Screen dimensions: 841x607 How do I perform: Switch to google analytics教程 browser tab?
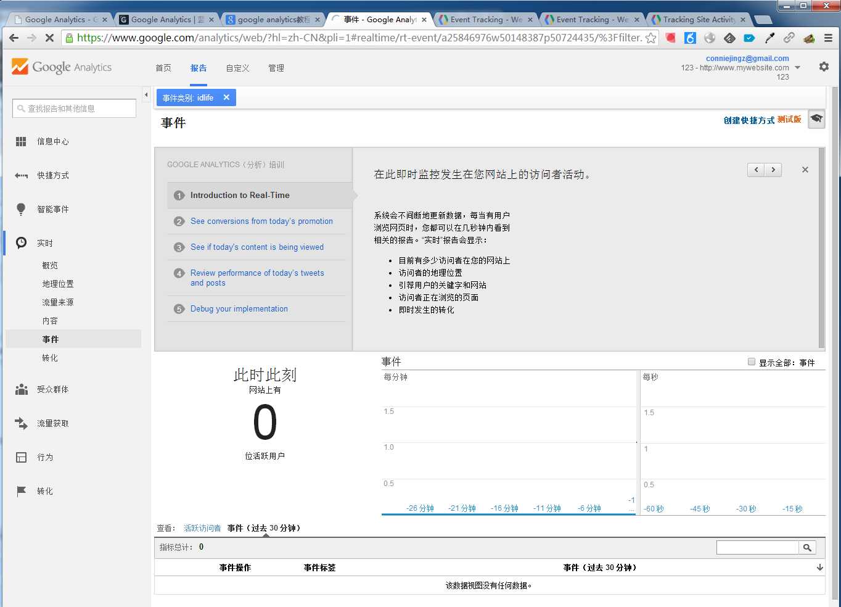click(273, 20)
